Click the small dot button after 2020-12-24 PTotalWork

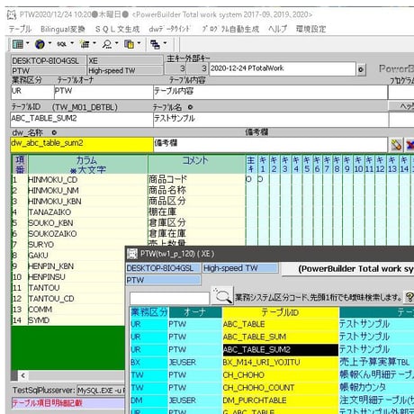(x=361, y=69)
